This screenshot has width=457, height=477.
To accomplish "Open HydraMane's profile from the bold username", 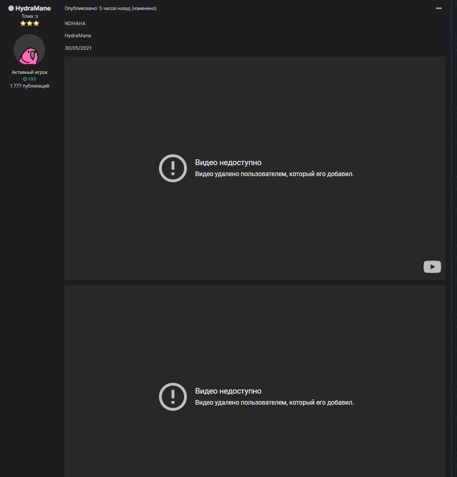I will [33, 8].
